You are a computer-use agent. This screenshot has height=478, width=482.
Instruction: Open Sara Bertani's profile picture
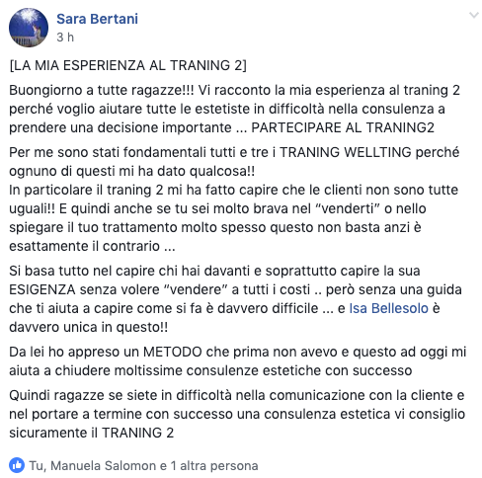pos(29,28)
